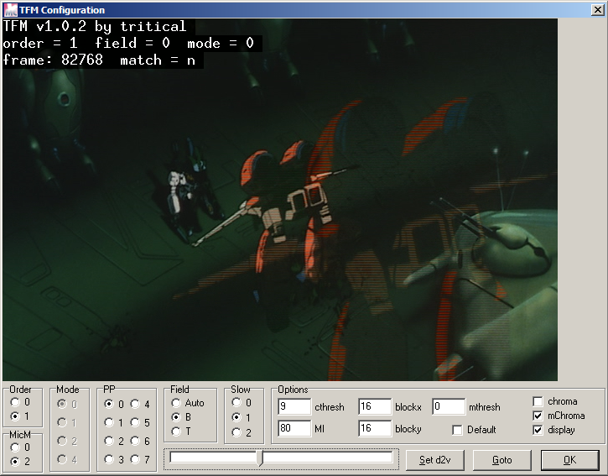Select Mode radio option 0

coord(62,404)
